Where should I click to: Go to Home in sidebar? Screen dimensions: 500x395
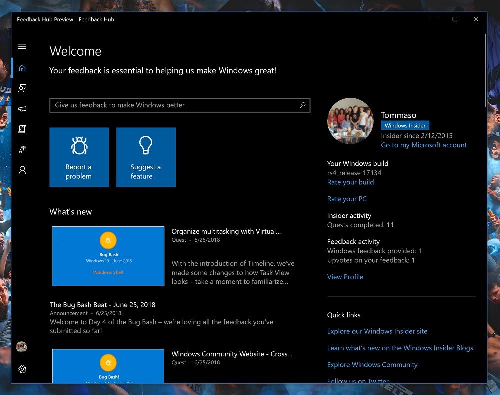coord(22,68)
